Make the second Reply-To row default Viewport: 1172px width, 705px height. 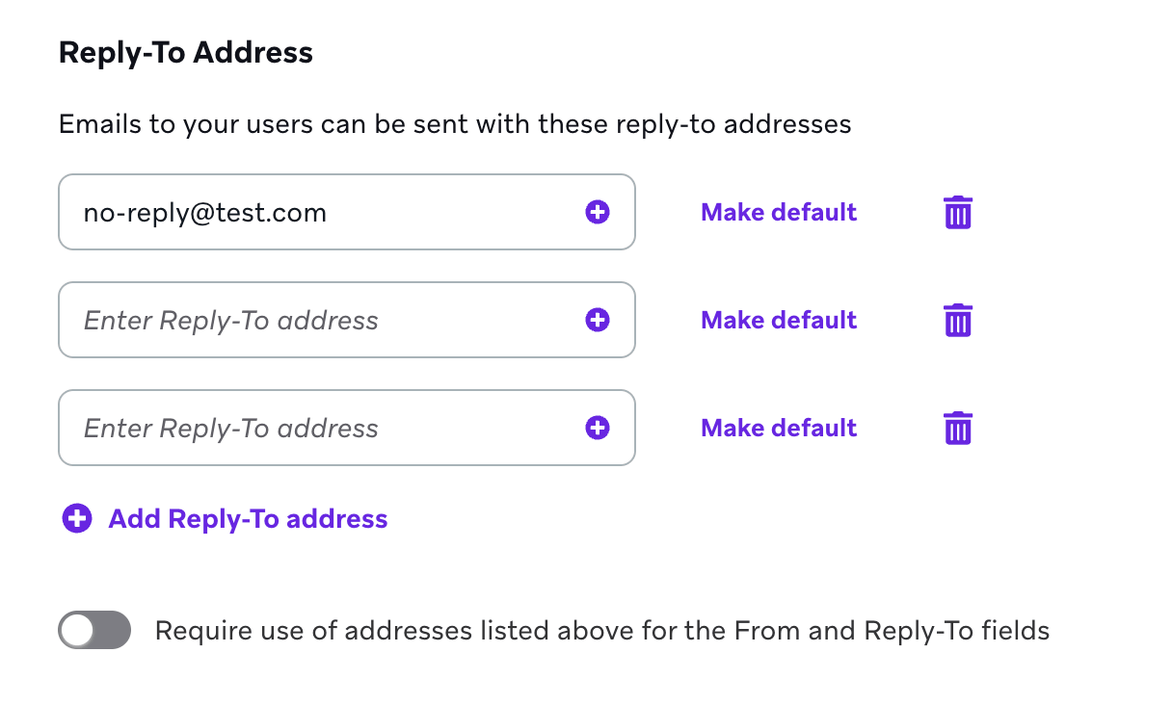point(779,320)
